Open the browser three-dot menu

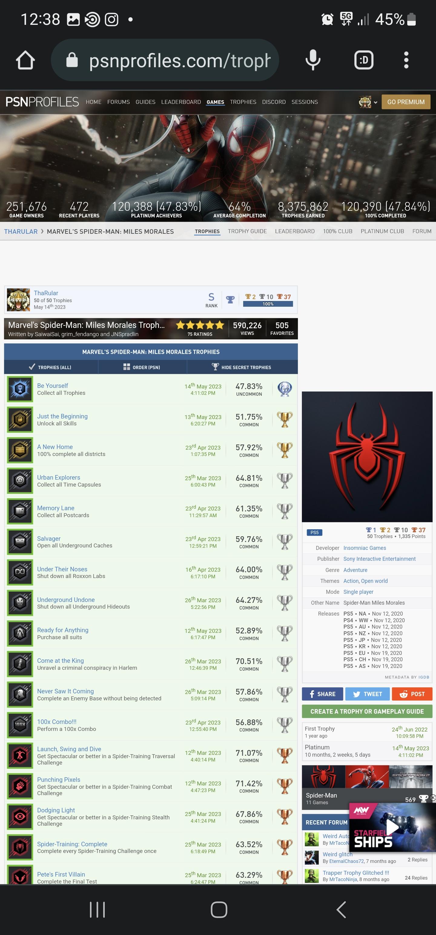pos(406,60)
